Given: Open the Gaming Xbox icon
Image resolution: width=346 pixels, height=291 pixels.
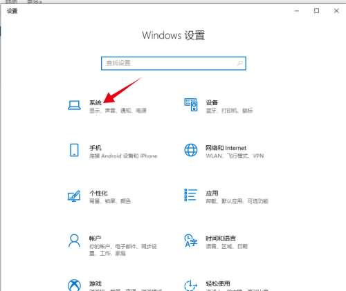Looking at the screenshot, I should 74,285.
